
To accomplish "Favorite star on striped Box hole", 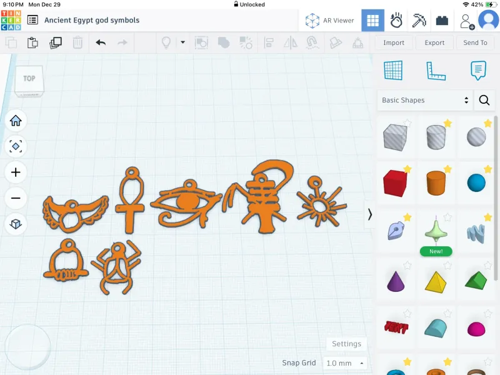I will 407,122.
